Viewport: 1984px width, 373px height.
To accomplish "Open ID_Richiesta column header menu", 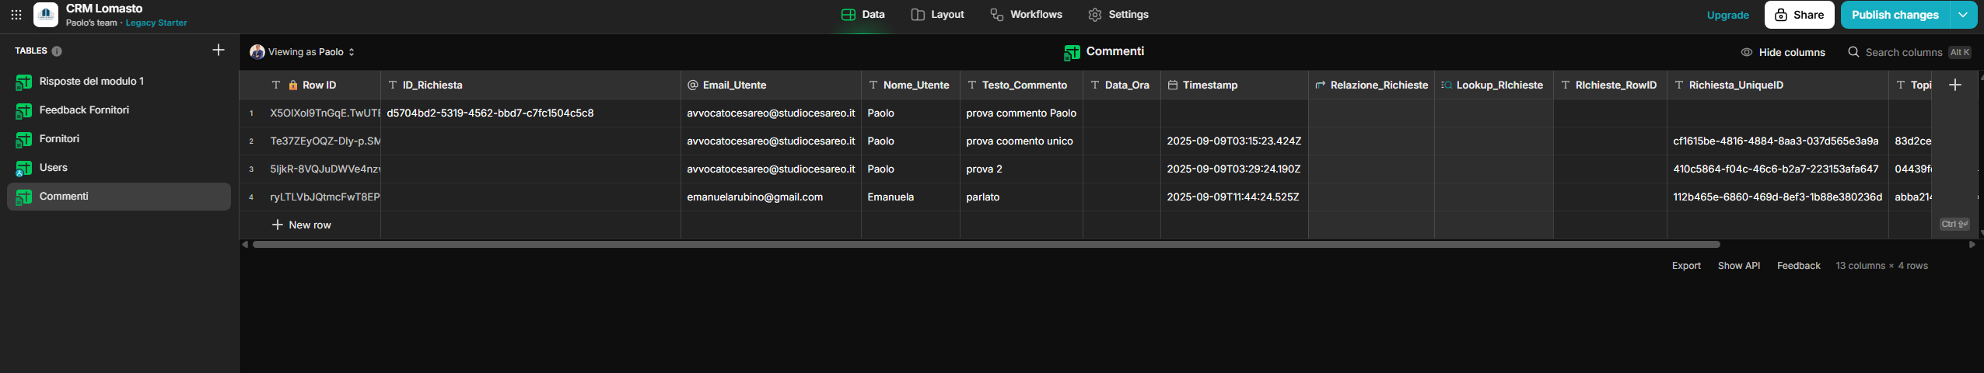I will [x=530, y=85].
